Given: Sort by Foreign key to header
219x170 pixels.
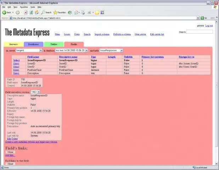Looking at the screenshot, I should pos(186,57).
